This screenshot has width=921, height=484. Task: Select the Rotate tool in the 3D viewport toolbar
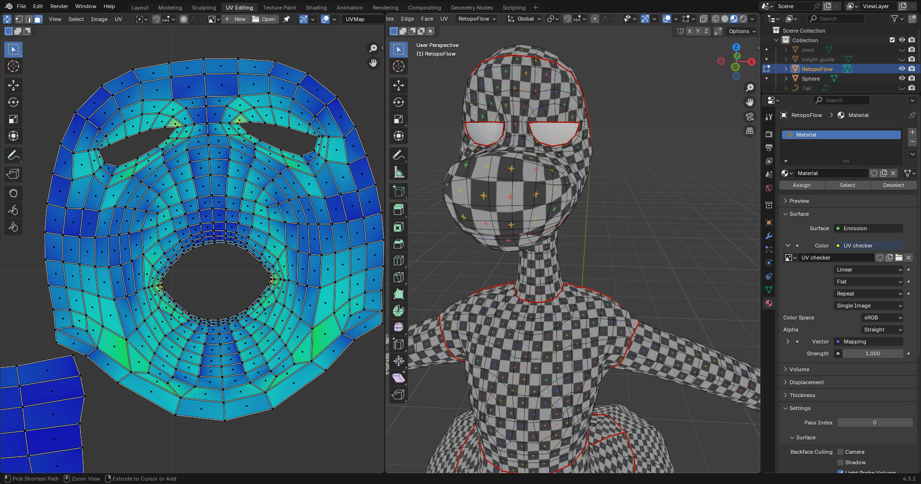click(399, 102)
